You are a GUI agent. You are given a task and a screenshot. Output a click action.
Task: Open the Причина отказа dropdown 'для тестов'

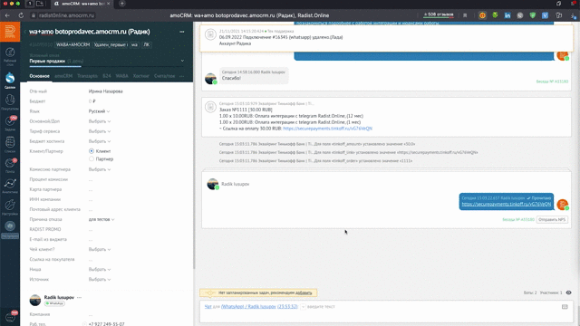101,219
